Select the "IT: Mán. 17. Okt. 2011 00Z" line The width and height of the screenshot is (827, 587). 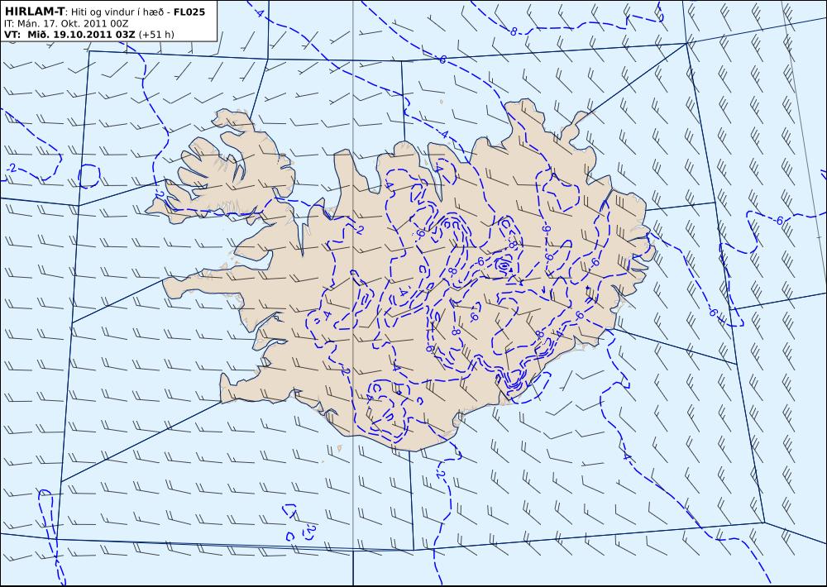tap(66, 23)
